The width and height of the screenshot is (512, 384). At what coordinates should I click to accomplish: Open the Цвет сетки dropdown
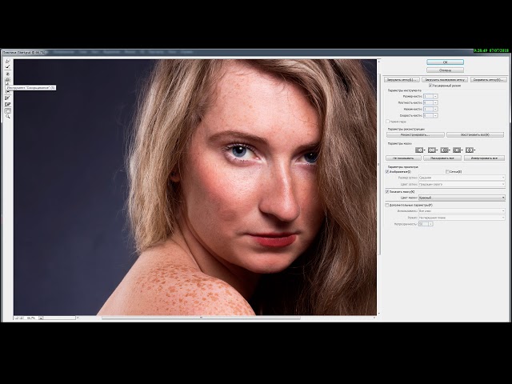pyautogui.click(x=462, y=184)
